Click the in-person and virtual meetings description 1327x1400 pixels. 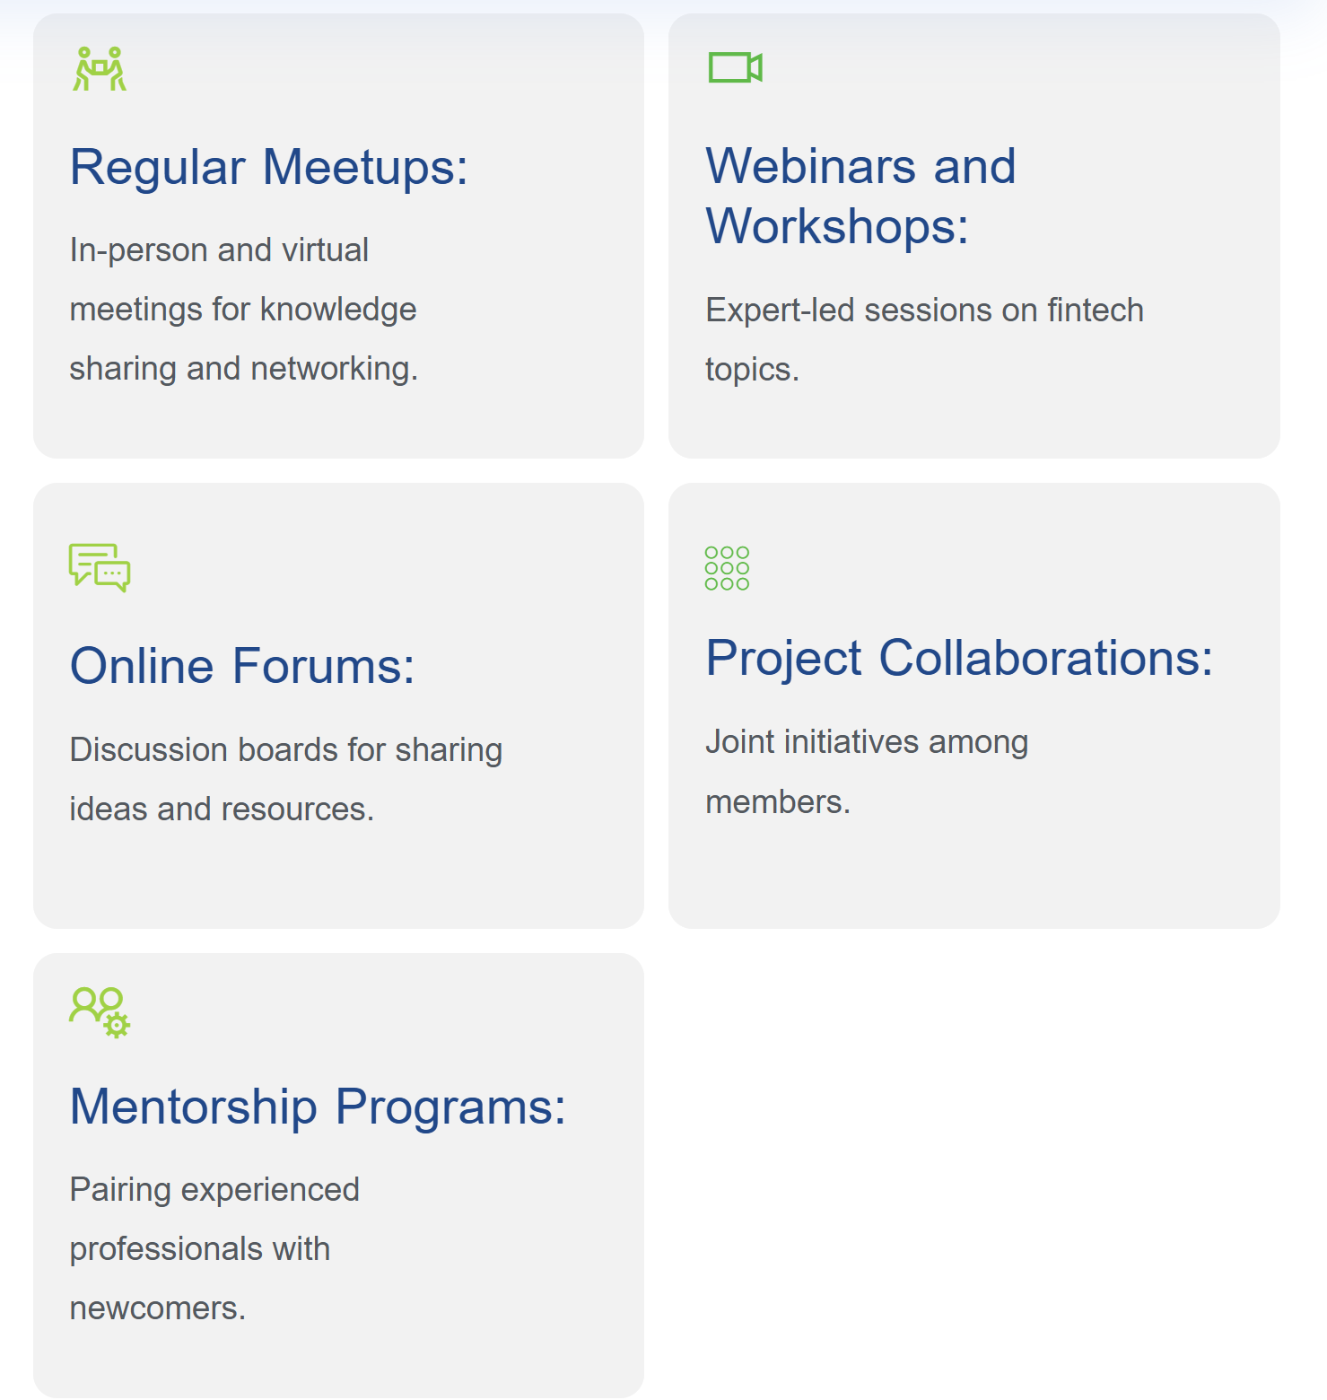point(243,310)
